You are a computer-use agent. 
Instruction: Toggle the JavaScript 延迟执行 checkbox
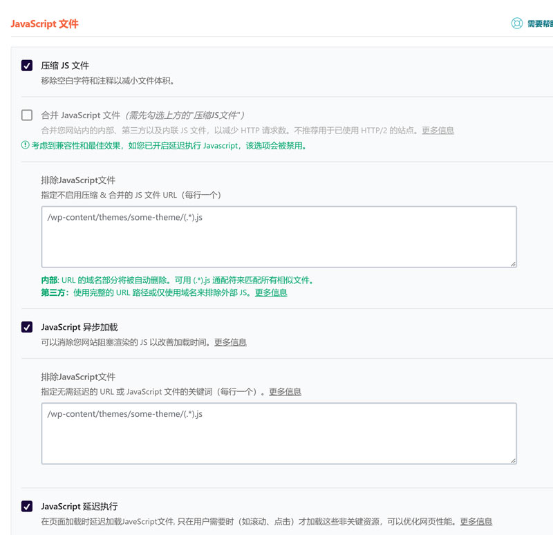click(x=27, y=507)
